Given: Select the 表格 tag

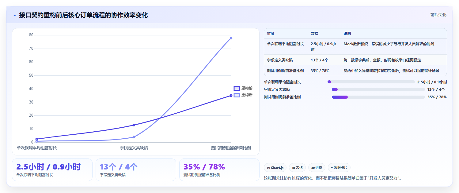Looking at the screenshot, I should tap(297, 168).
